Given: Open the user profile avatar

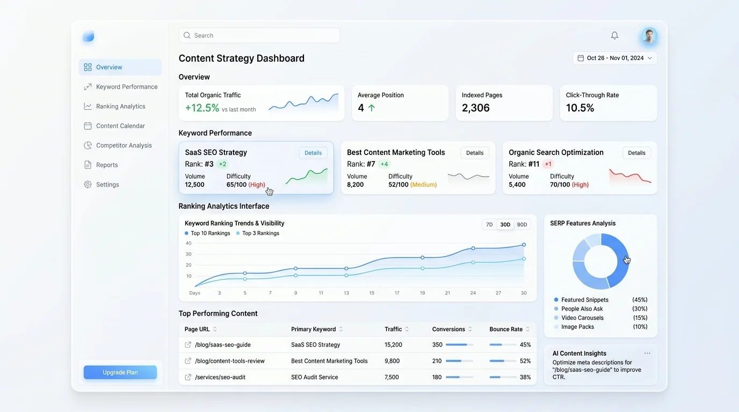Looking at the screenshot, I should [649, 36].
